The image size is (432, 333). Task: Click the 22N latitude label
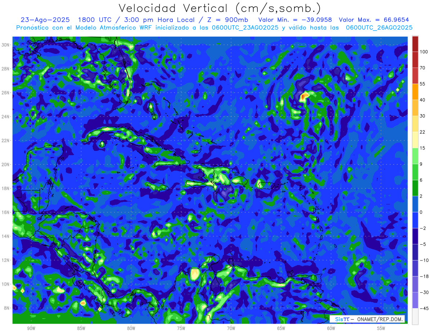6,140
